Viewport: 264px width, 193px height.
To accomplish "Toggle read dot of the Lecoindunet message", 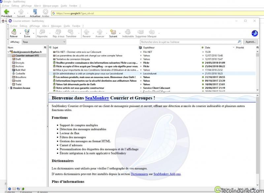I will (203, 73).
